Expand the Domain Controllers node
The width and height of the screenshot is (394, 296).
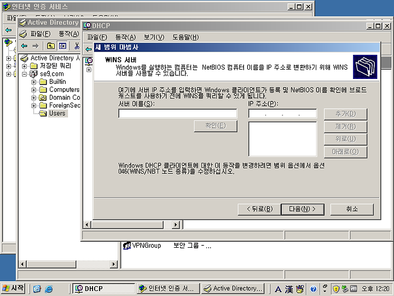coord(33,98)
